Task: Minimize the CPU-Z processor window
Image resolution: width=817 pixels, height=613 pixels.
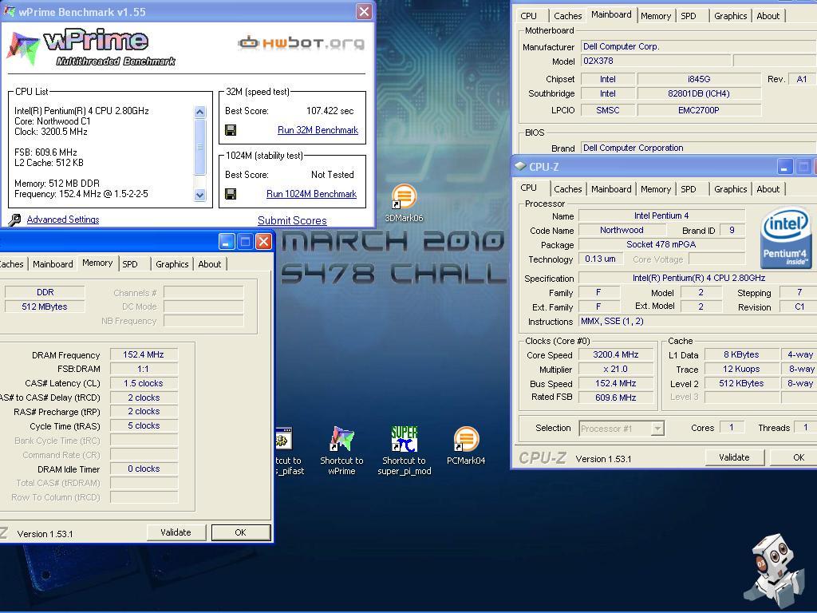Action: tap(785, 167)
